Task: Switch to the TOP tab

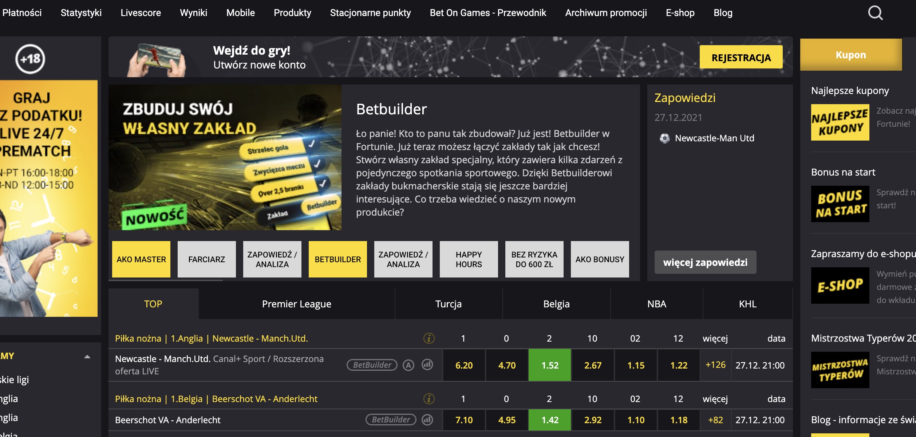Action: (x=153, y=304)
